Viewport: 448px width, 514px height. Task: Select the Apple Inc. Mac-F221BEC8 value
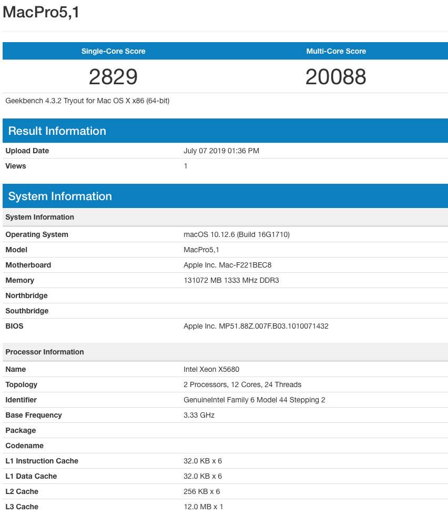point(228,265)
